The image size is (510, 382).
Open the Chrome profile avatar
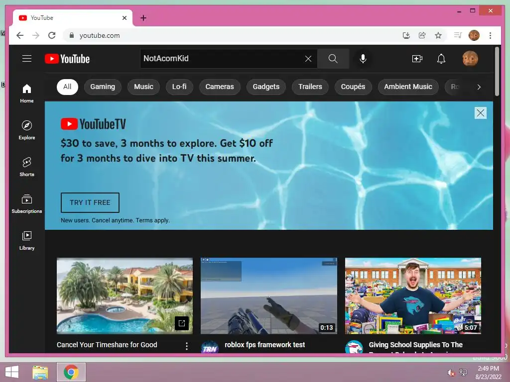point(474,35)
